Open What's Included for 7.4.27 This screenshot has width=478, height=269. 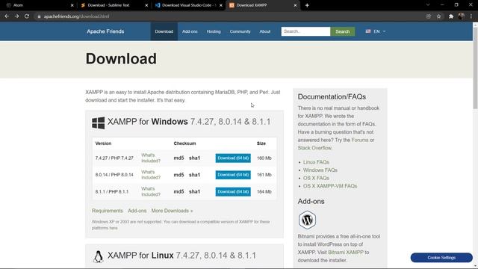pyautogui.click(x=151, y=158)
